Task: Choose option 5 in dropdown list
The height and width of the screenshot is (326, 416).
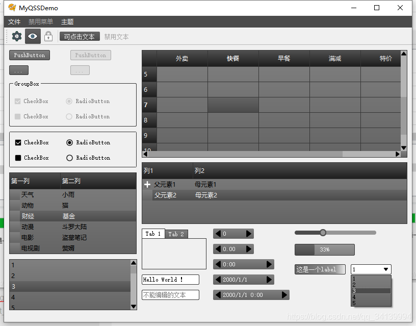Action: tap(371, 303)
